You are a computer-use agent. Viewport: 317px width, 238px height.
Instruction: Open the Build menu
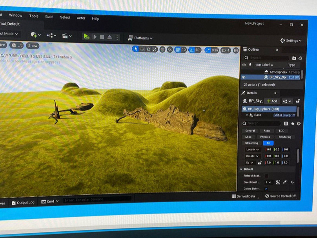click(49, 16)
